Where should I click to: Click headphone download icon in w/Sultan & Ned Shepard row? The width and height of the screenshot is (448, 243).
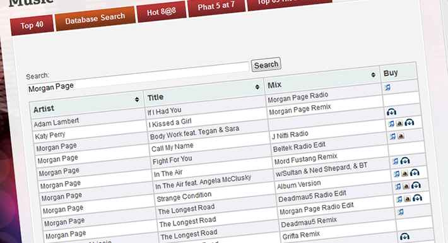click(x=405, y=161)
